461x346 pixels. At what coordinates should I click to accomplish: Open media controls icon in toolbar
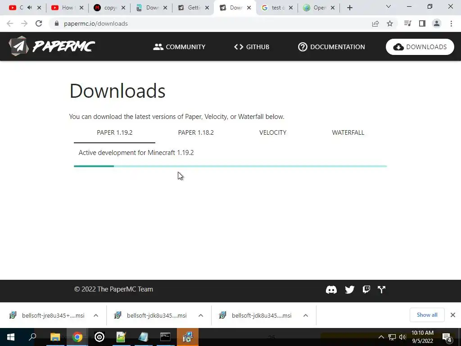[x=408, y=23]
